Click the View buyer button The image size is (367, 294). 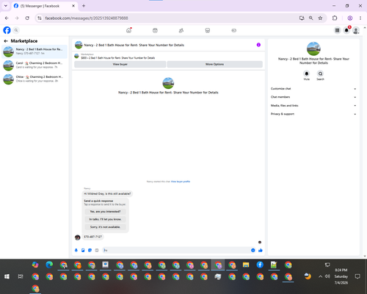coord(120,64)
